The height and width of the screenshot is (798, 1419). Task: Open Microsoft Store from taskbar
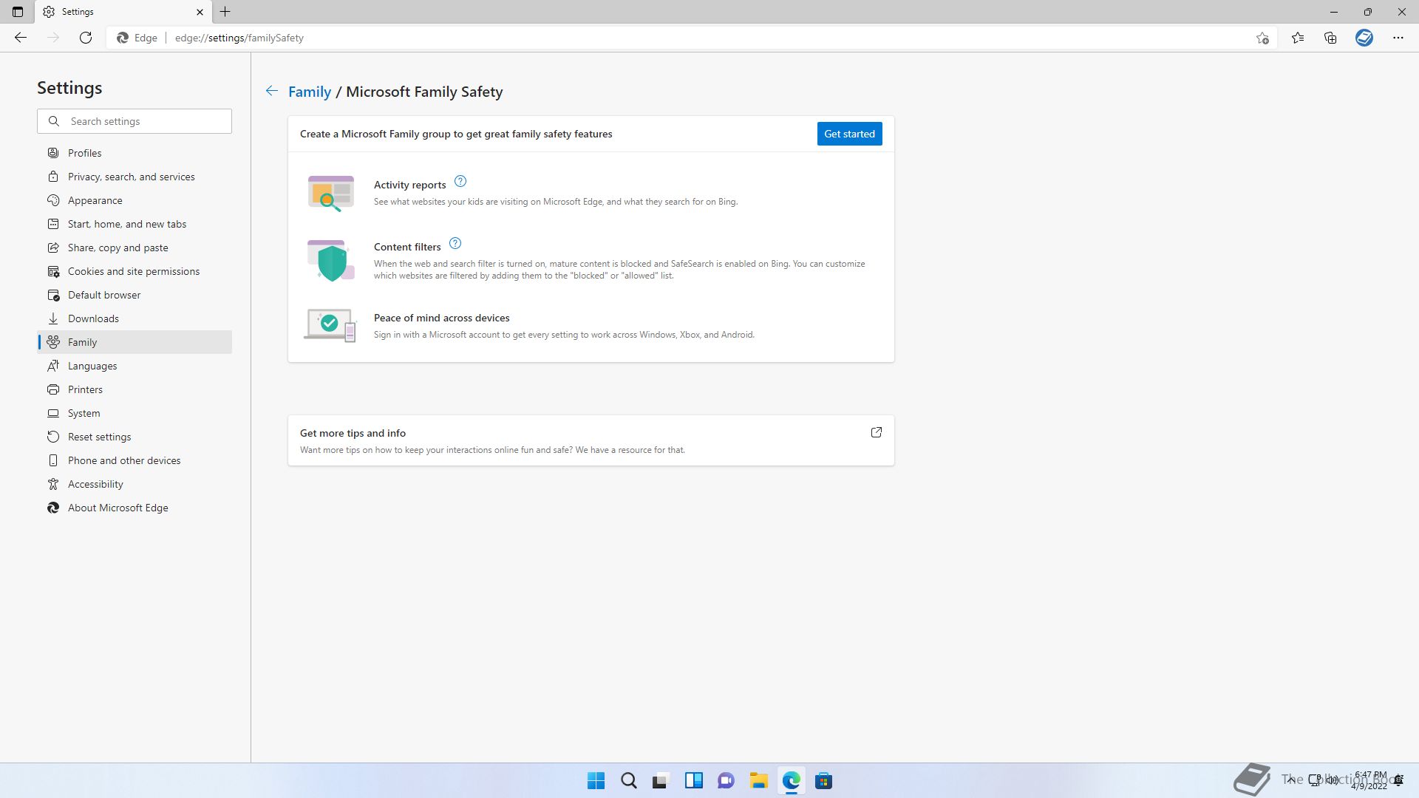tap(823, 780)
